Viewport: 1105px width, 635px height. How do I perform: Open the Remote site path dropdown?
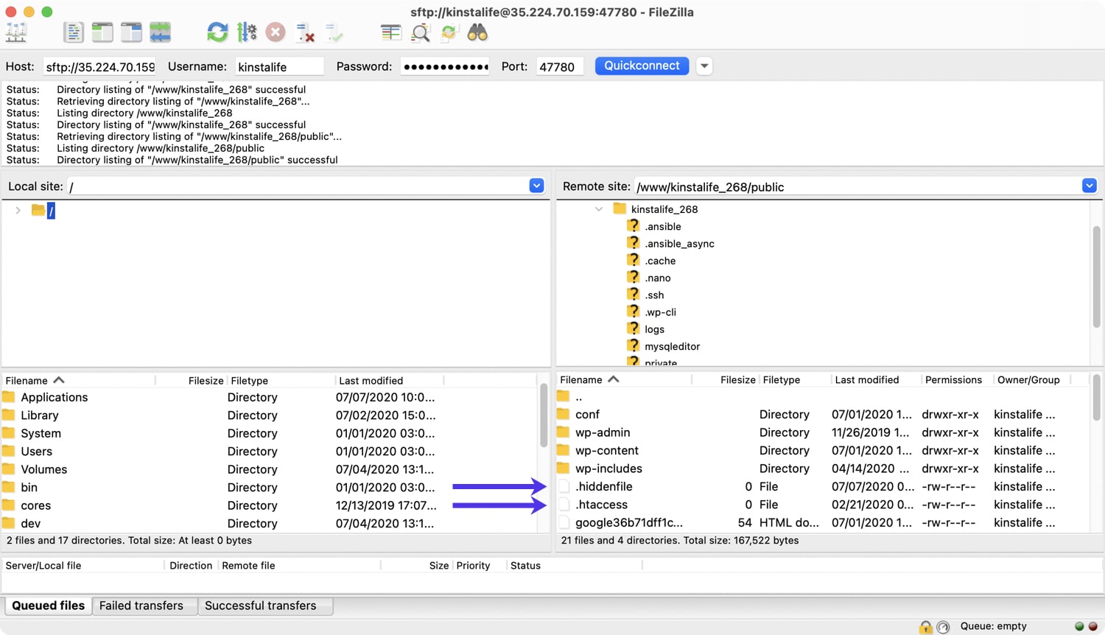(x=1089, y=186)
